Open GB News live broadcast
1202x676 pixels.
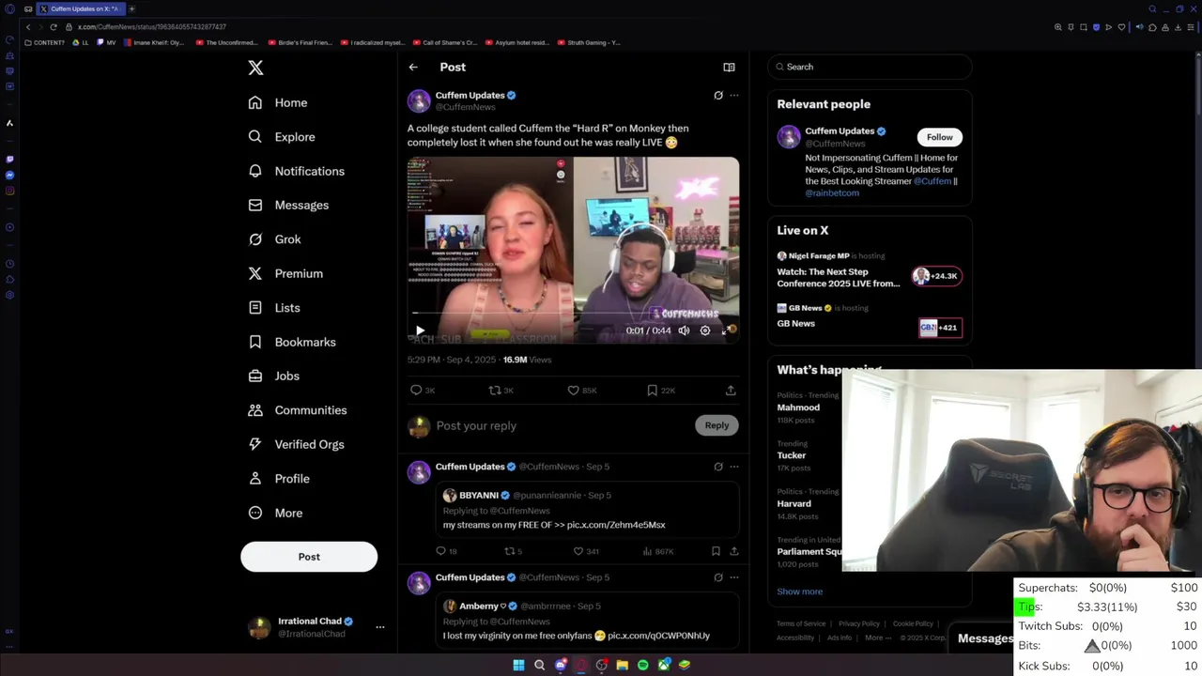point(870,321)
